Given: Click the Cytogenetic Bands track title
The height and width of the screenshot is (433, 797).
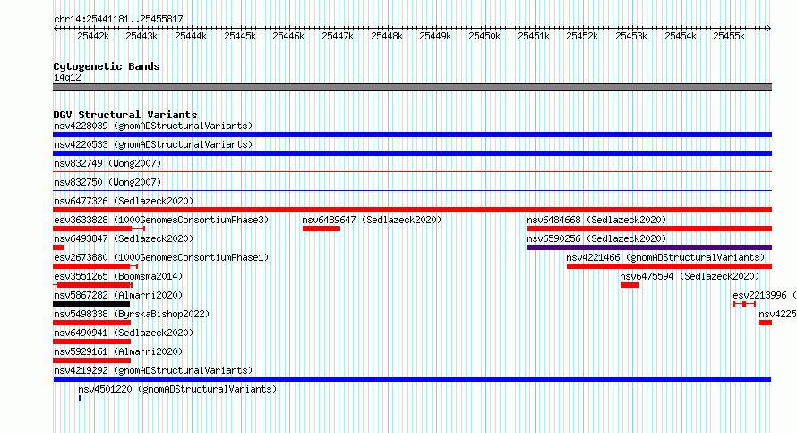Looking at the screenshot, I should 107,66.
